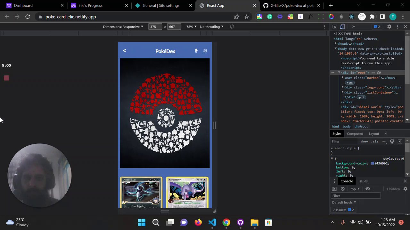The image size is (410, 230).
Task: Open Windows taskbar search
Action: point(156,222)
